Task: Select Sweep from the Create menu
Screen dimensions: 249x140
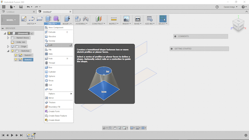Action: point(59,41)
